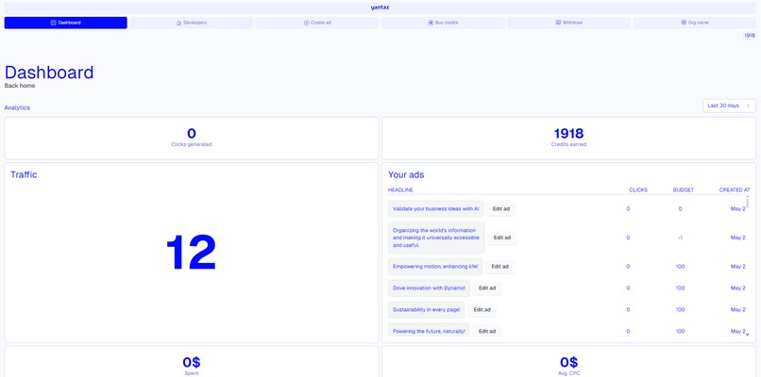Click the Traffic value 12

(192, 253)
